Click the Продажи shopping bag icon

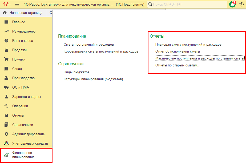(x=7, y=50)
